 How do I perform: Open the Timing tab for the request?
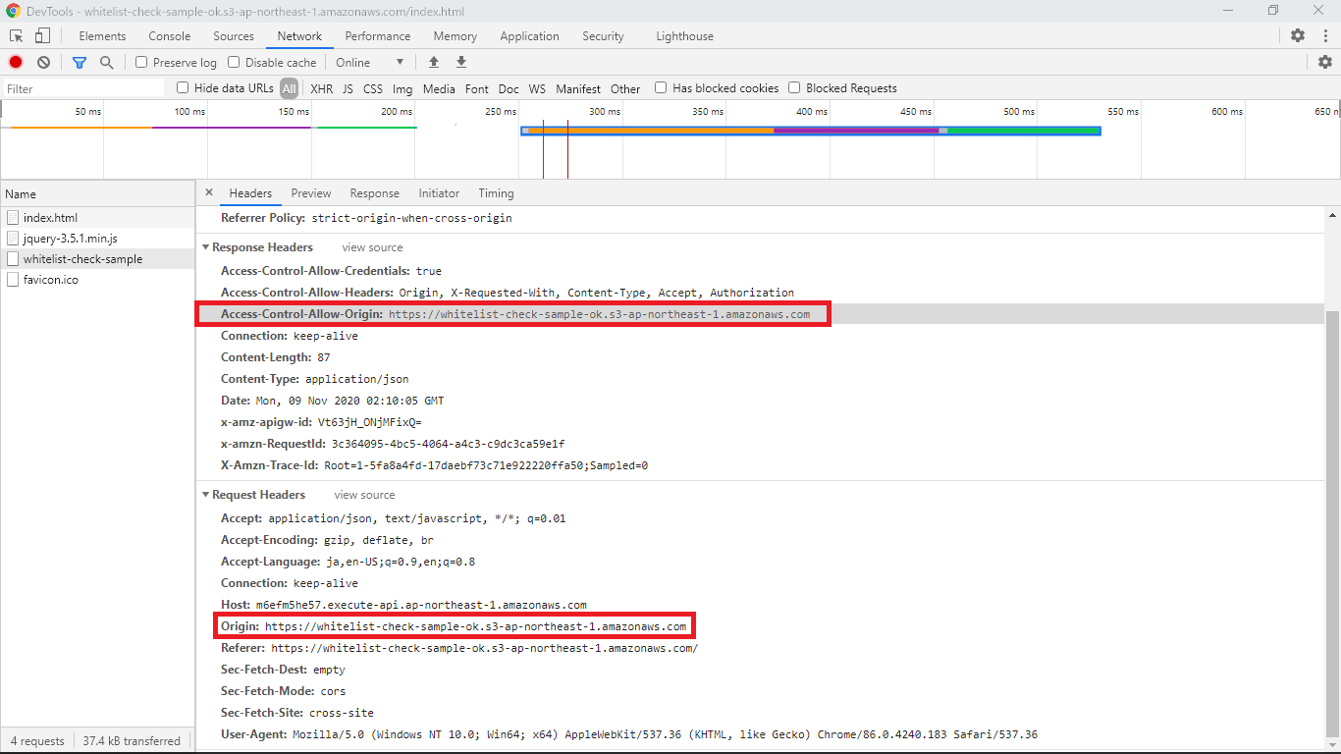pyautogui.click(x=496, y=193)
